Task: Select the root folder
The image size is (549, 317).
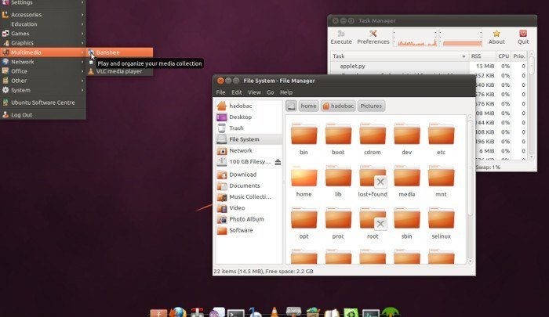Action: pos(373,222)
